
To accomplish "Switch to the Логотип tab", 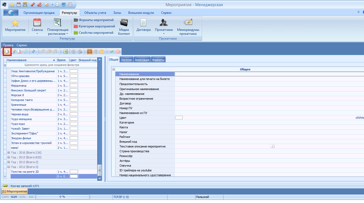I will 126,60.
